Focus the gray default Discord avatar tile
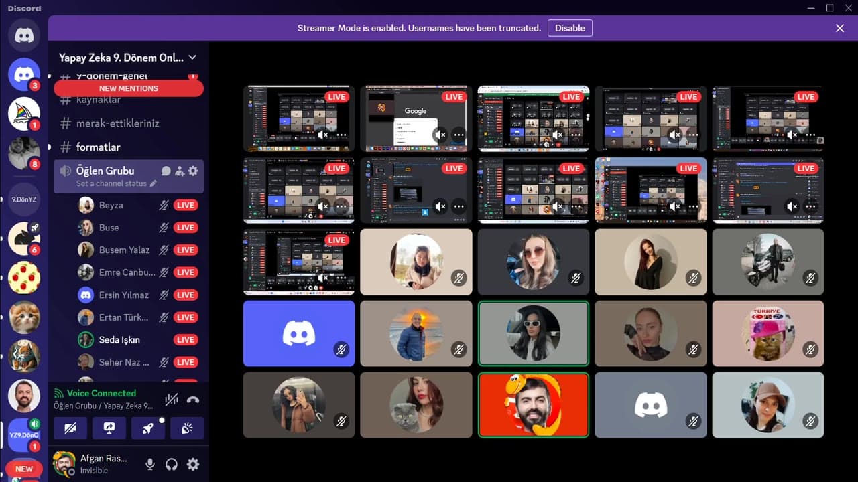 [x=651, y=405]
